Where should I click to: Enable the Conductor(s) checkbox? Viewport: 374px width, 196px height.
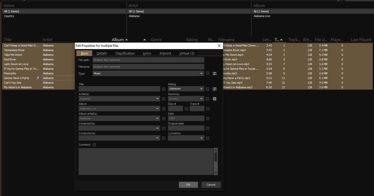pos(164,138)
